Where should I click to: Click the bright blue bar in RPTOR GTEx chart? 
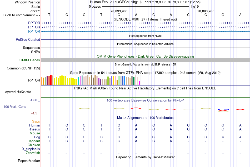[x=124, y=80]
